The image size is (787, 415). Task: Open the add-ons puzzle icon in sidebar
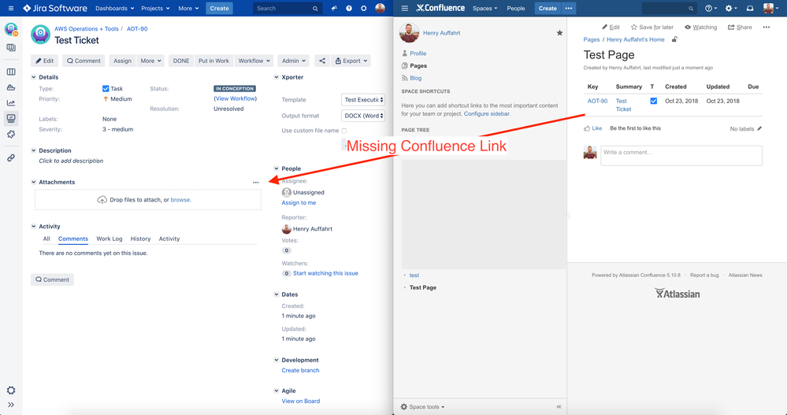[10, 134]
